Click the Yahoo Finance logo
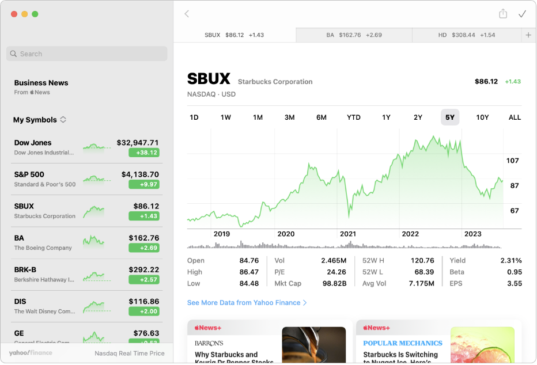537x365 pixels. (31, 353)
